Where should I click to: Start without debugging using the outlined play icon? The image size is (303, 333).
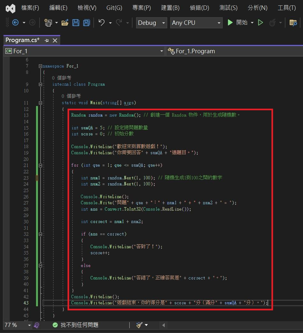pos(260,23)
